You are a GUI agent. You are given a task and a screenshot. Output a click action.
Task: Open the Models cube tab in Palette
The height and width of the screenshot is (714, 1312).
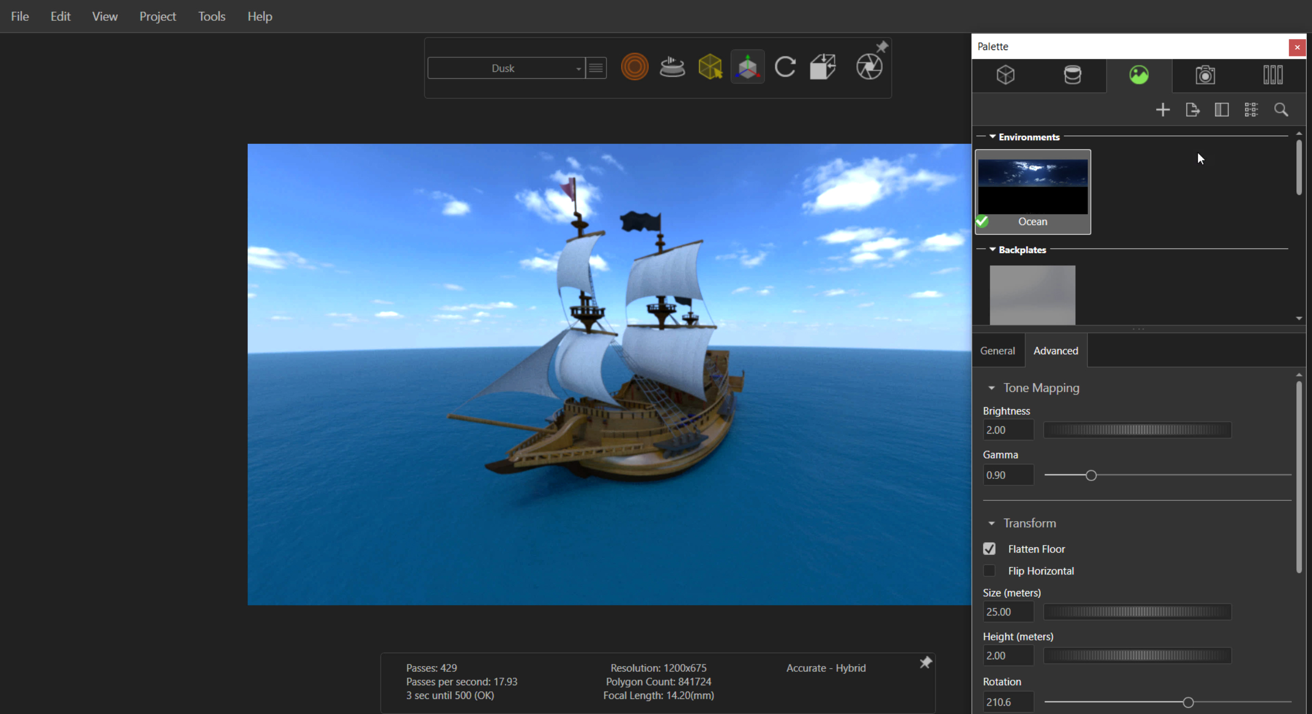pyautogui.click(x=1005, y=75)
